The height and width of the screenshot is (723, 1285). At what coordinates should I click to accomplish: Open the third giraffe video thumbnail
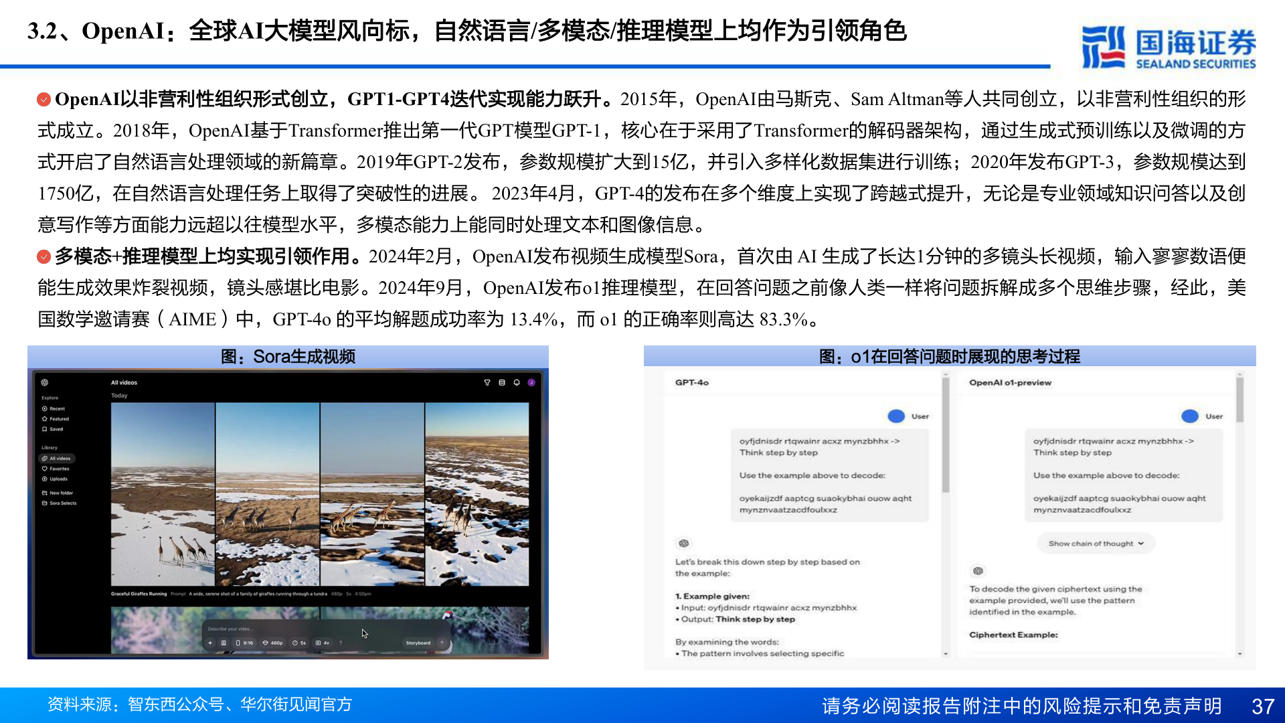coord(372,494)
